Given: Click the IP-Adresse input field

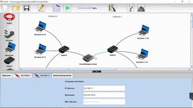Looking at the screenshot, I should coord(104,88).
